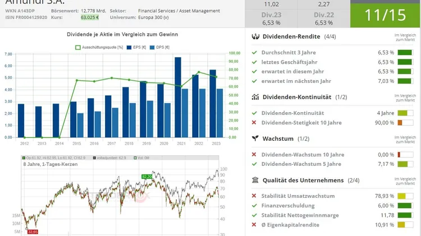421x236 pixels.
Task: Click the checkmark beside Stabilität Nettogewinnmarge
Action: tap(254, 215)
